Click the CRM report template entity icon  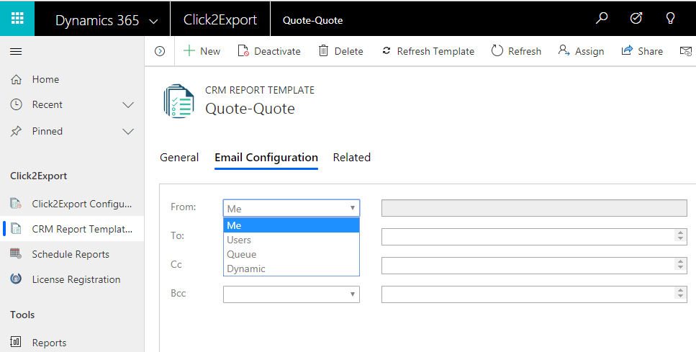click(x=179, y=101)
